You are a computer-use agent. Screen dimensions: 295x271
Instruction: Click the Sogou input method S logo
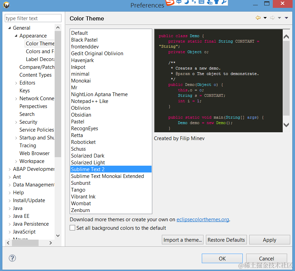point(170,2)
